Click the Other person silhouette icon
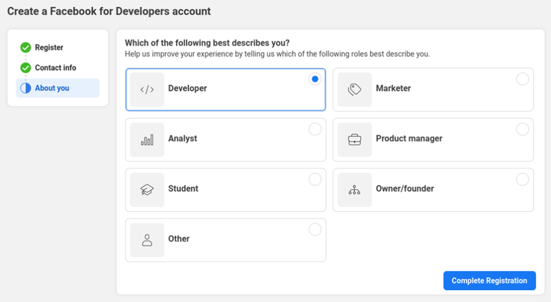Image resolution: width=551 pixels, height=302 pixels. tap(147, 240)
